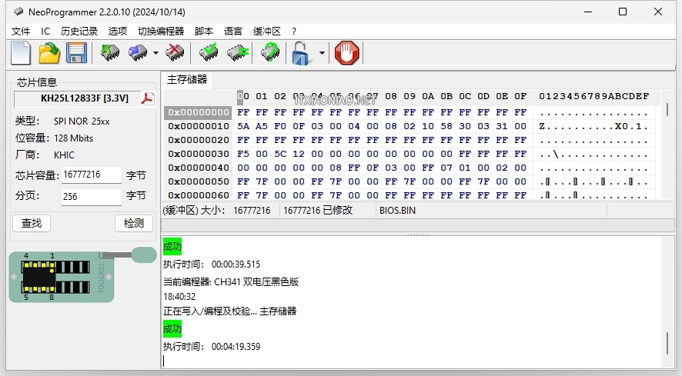The image size is (682, 376).
Task: Click the detect chip question mark icon
Action: [269, 53]
